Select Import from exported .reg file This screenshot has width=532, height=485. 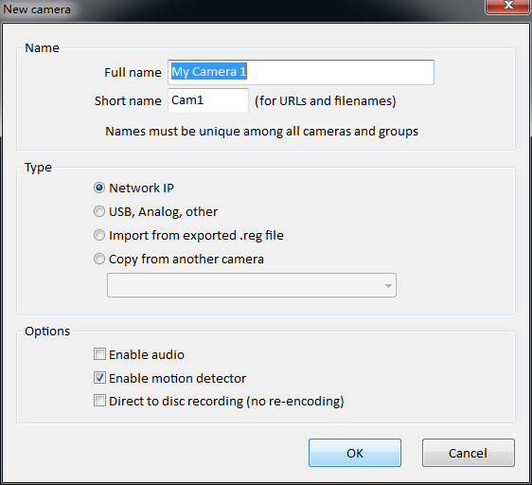coord(99,235)
